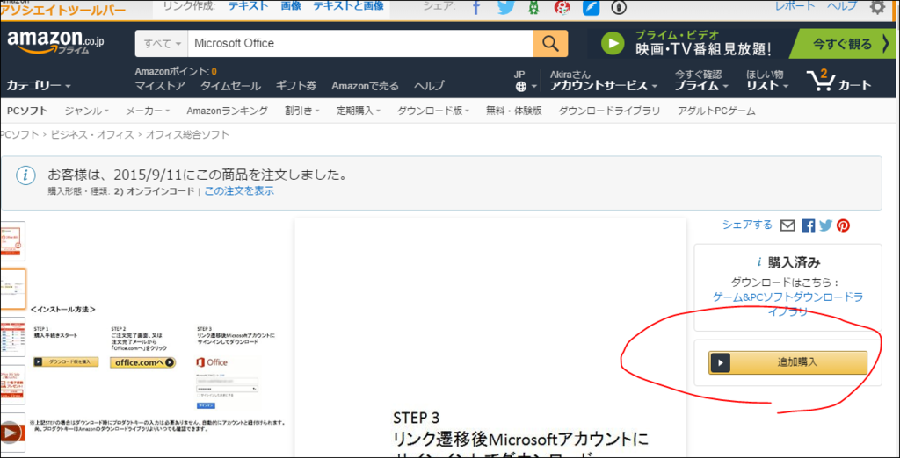Select the first product thumbnail

pyautogui.click(x=12, y=240)
